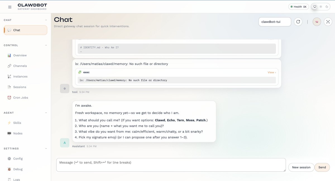Click the Assistant avatar A
Viewport: 335px width, 181px height.
64,143
